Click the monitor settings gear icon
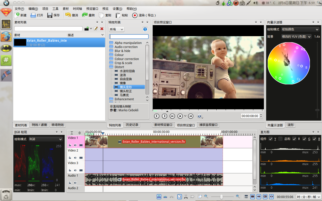This screenshot has width=322, height=201. [199, 116]
